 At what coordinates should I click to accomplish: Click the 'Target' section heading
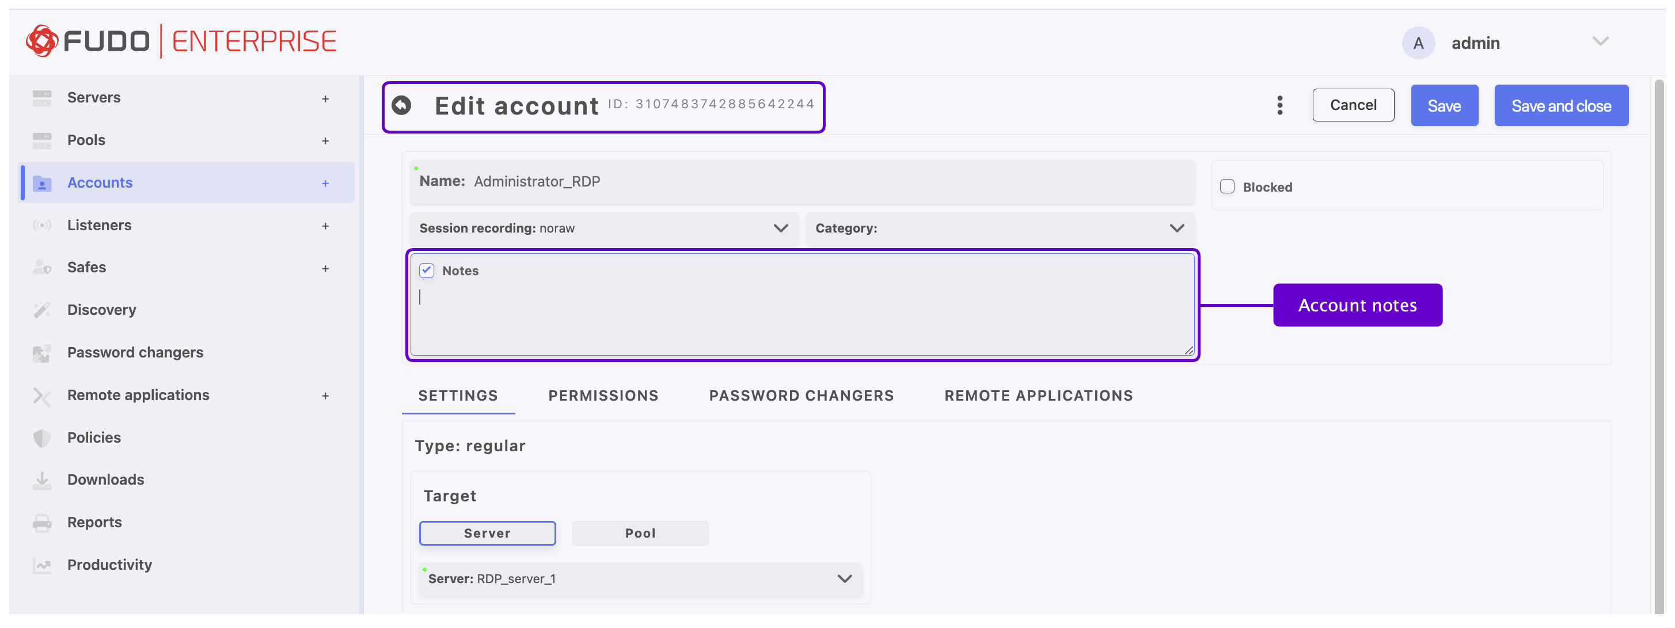(450, 496)
